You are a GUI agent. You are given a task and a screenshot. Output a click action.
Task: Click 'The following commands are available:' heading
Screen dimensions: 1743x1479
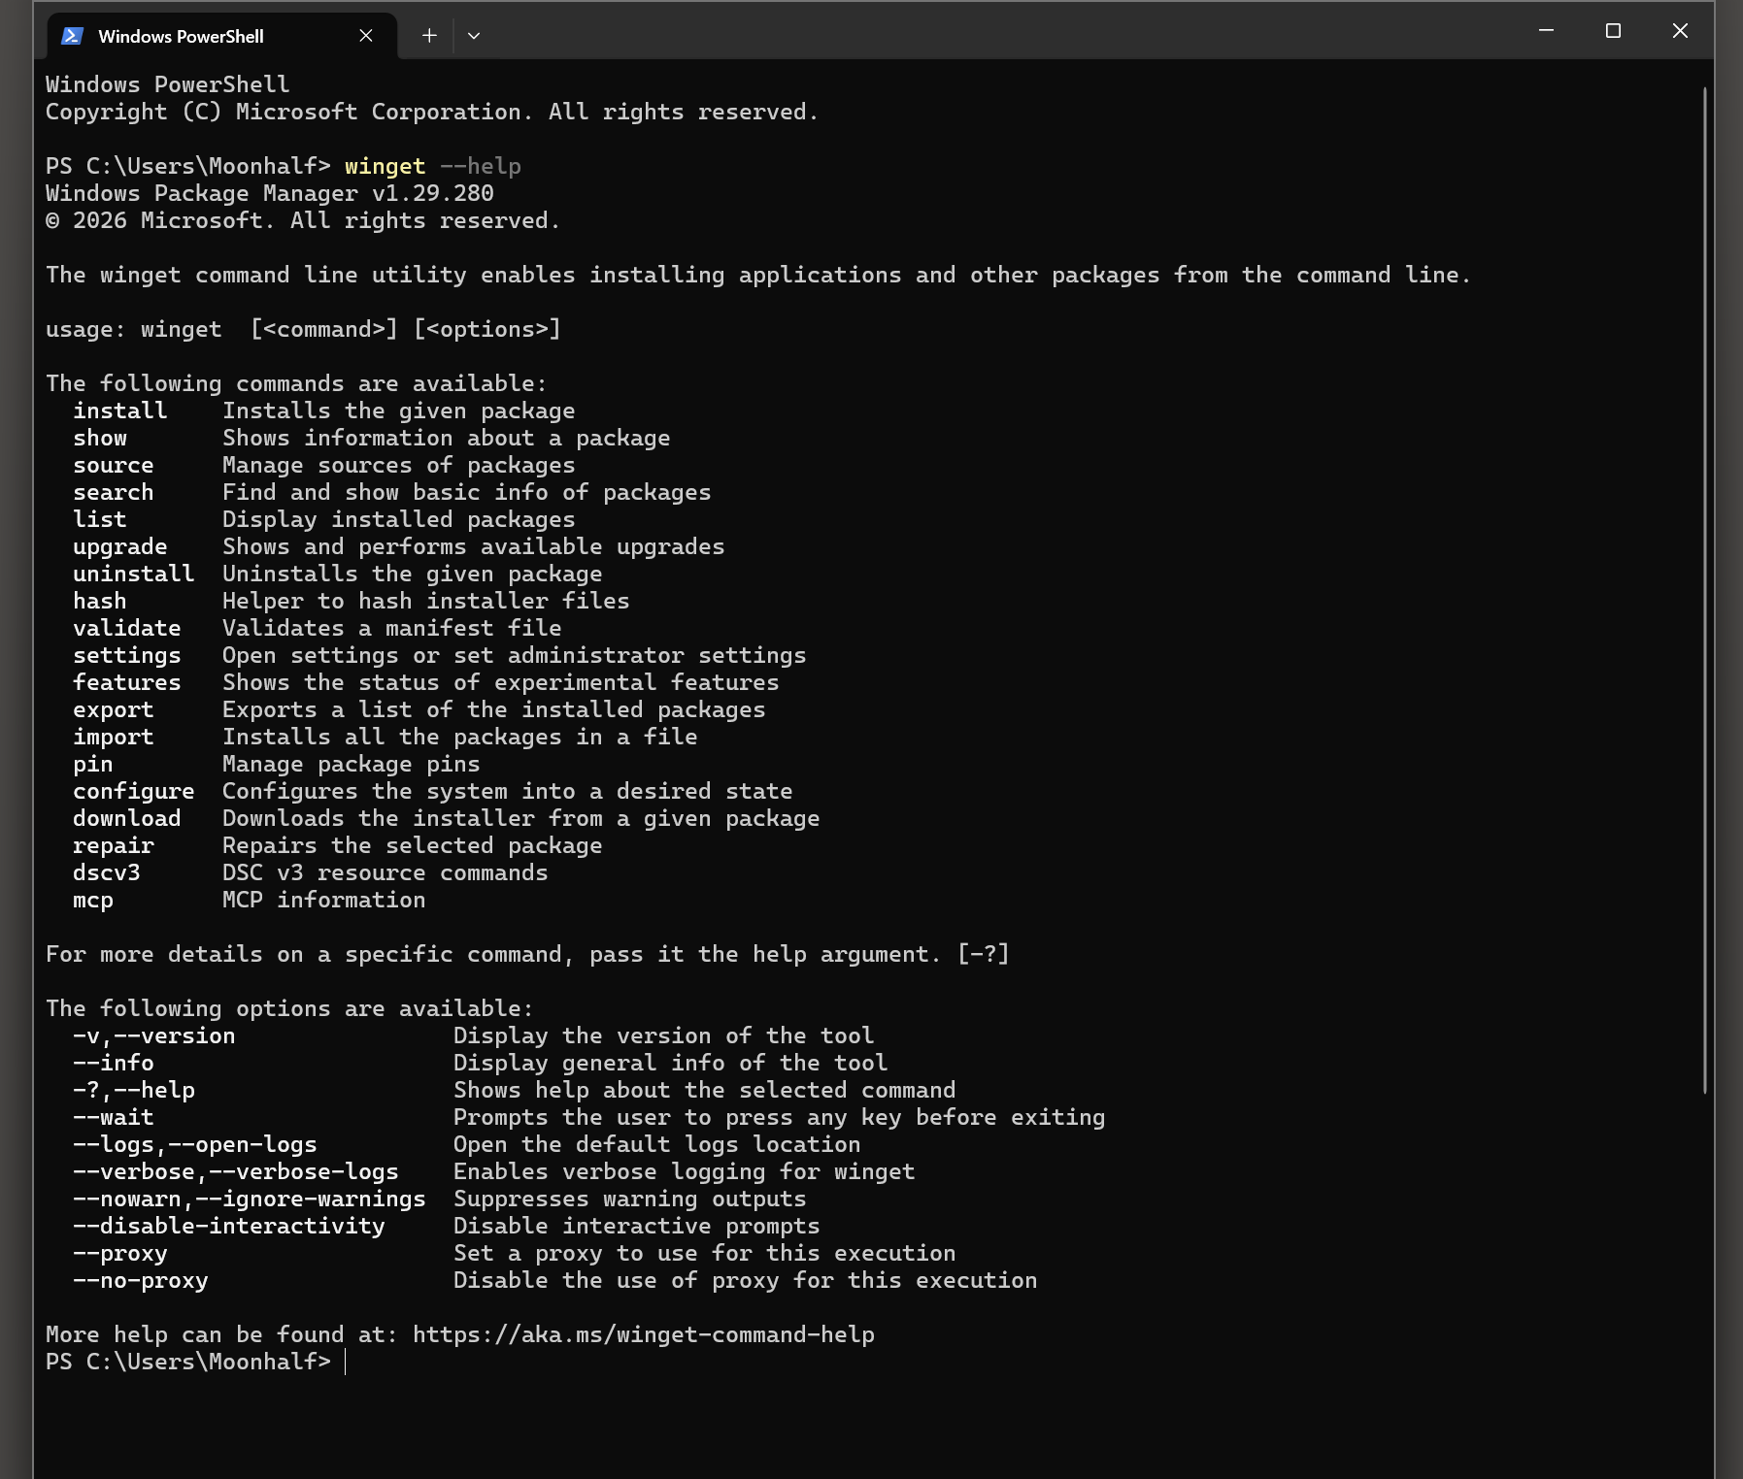(x=296, y=383)
